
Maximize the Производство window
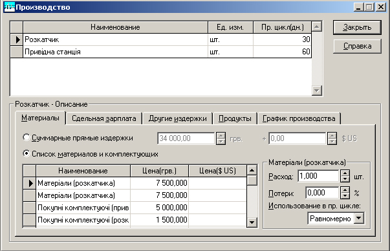pyautogui.click(x=369, y=7)
